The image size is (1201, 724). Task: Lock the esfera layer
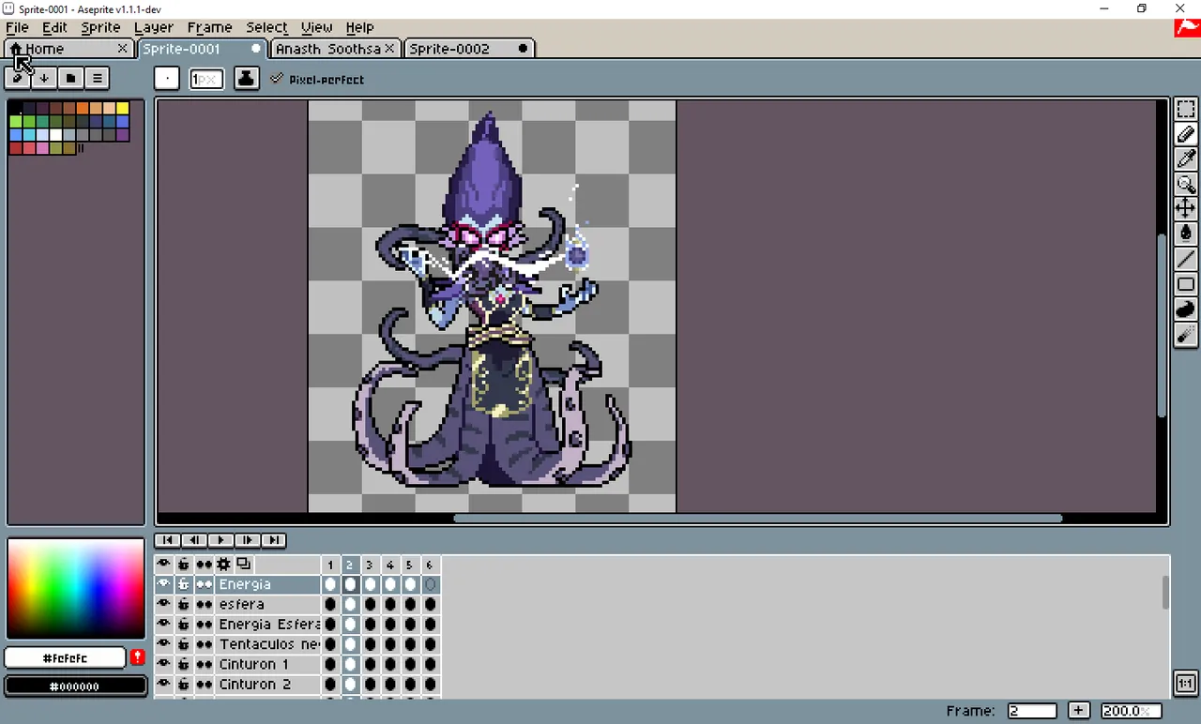click(x=184, y=604)
